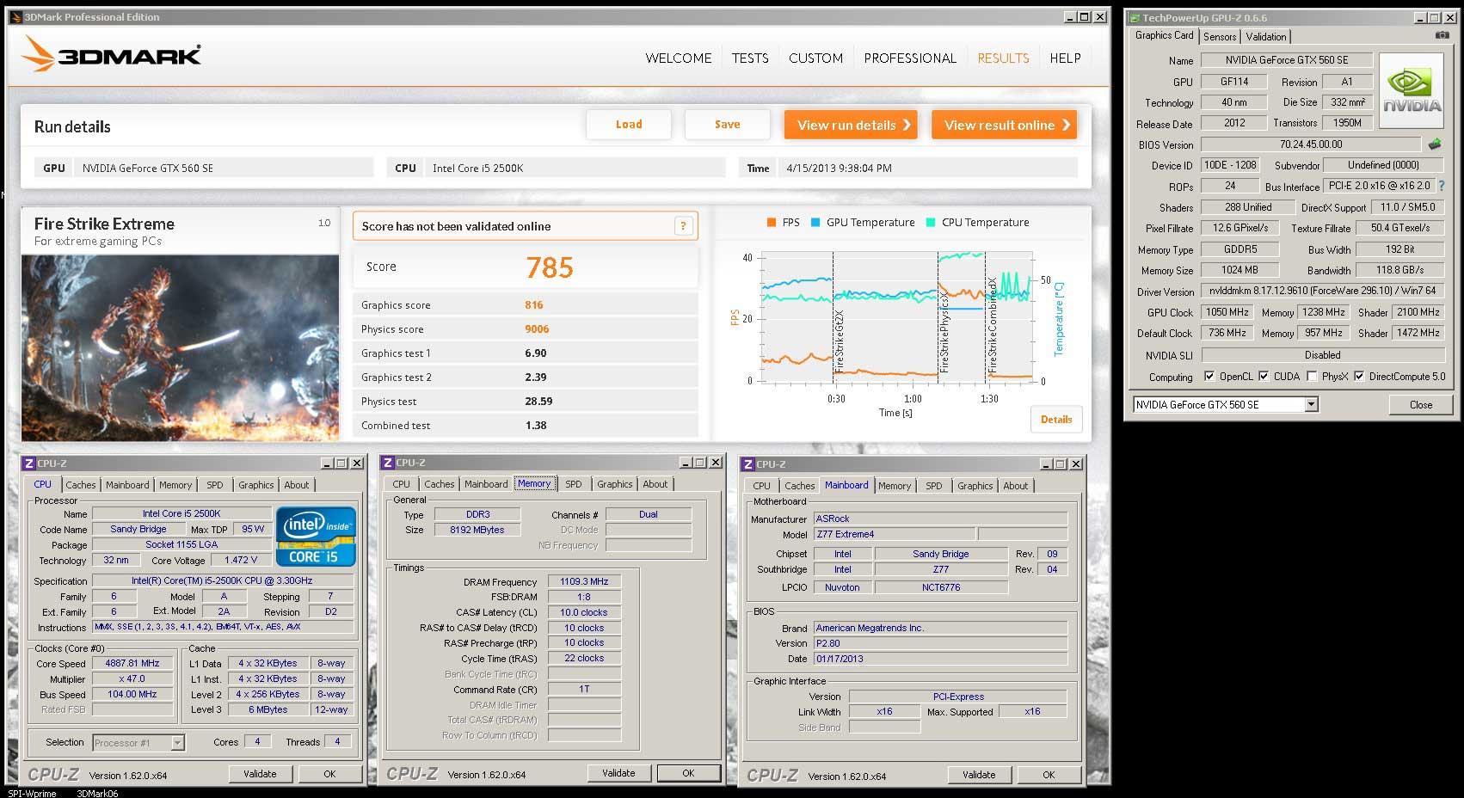The height and width of the screenshot is (798, 1464).
Task: Click the overall score 785
Action: pyautogui.click(x=550, y=267)
